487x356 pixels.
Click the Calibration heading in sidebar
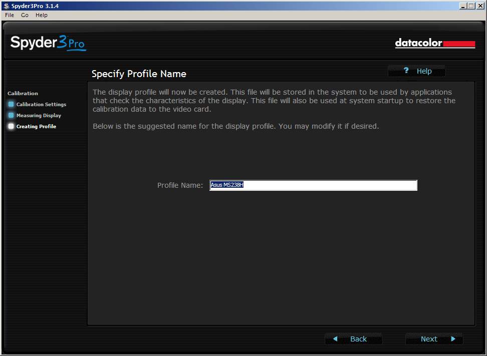(23, 93)
